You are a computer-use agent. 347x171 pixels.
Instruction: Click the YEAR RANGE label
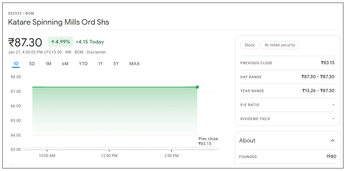[252, 91]
